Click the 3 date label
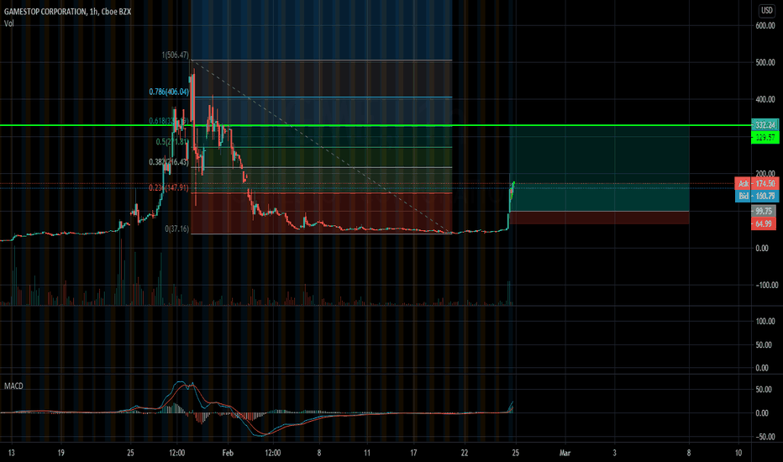 pos(615,453)
